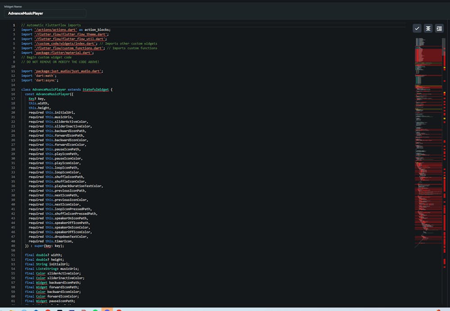Focus the Widget Name field containing AdvanceMusicPlayer
The image size is (450, 311).
(x=45, y=13)
